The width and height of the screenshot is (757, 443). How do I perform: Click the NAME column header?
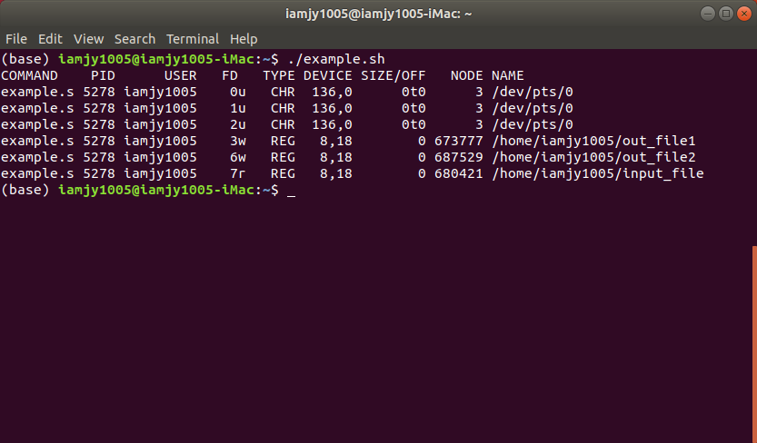(507, 75)
